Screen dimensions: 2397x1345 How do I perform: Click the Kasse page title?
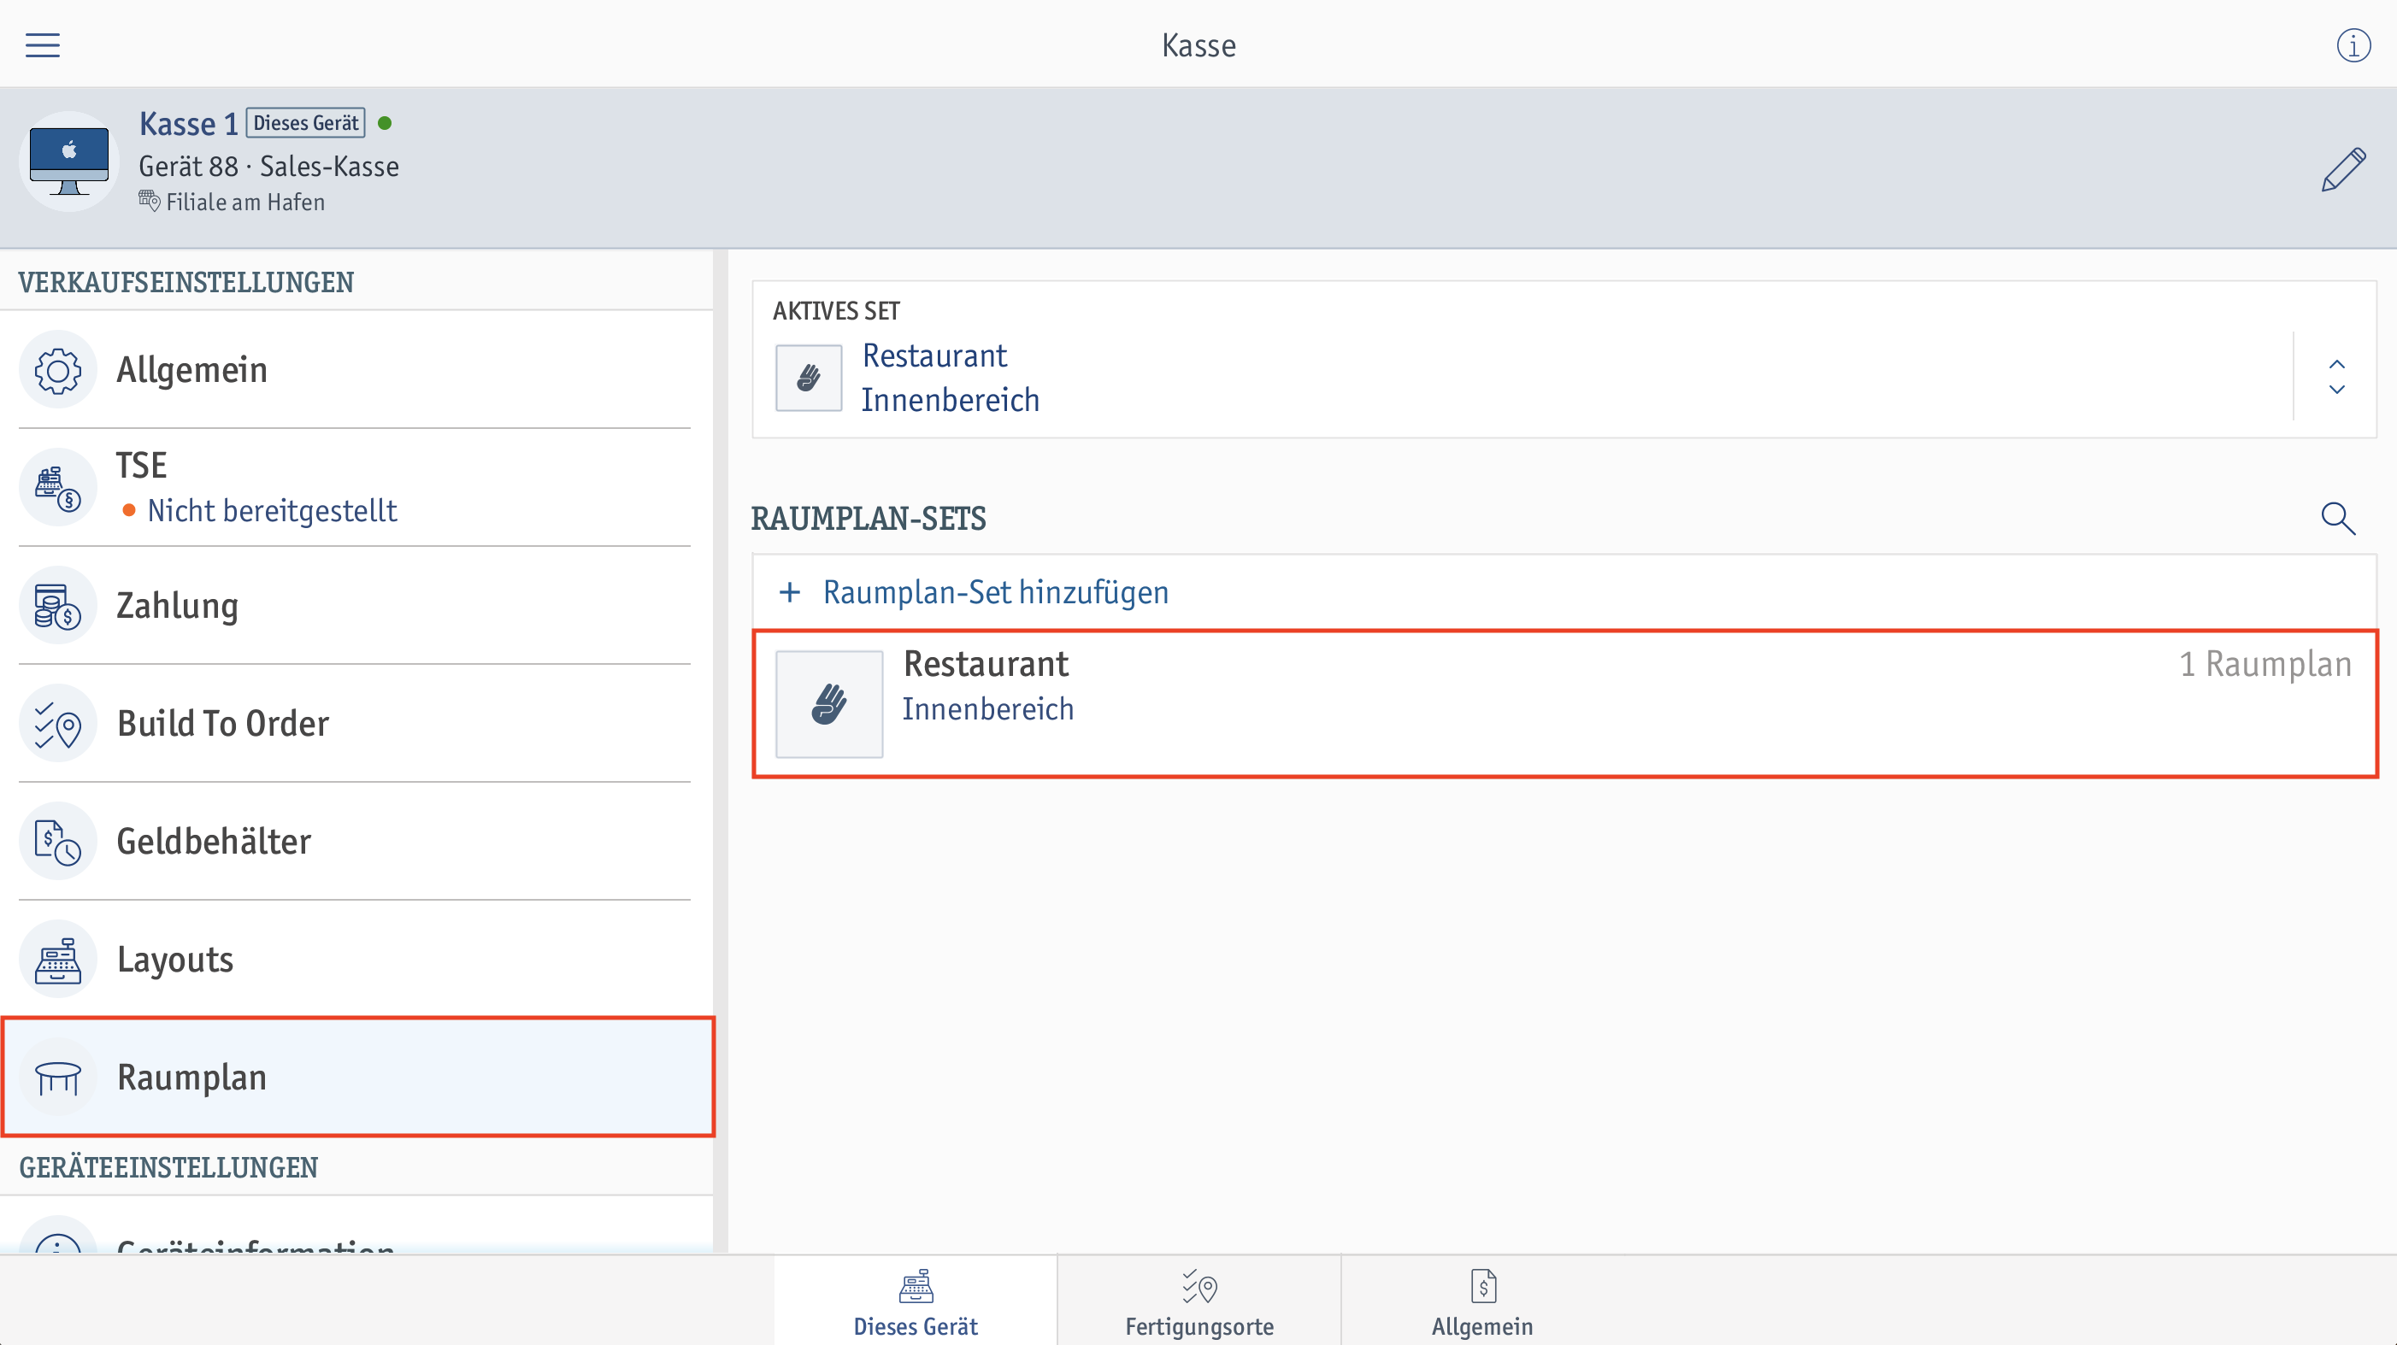tap(1198, 45)
